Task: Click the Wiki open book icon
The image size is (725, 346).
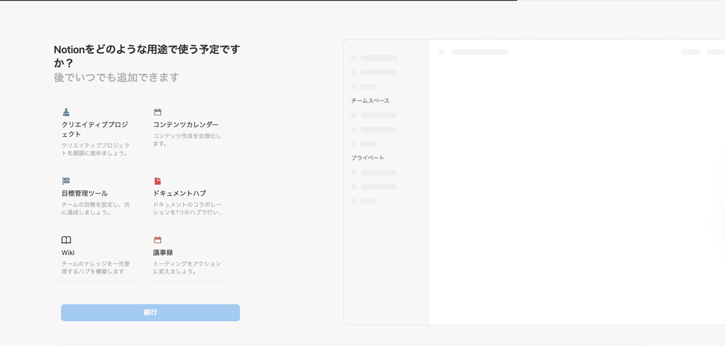Action: (x=66, y=240)
